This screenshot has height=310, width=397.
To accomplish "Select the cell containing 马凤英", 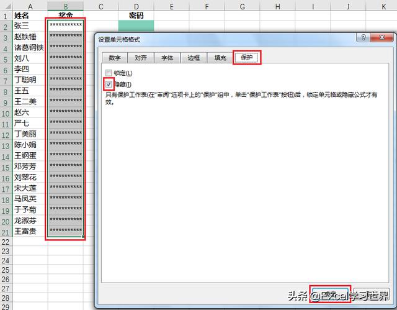I will tap(30, 199).
